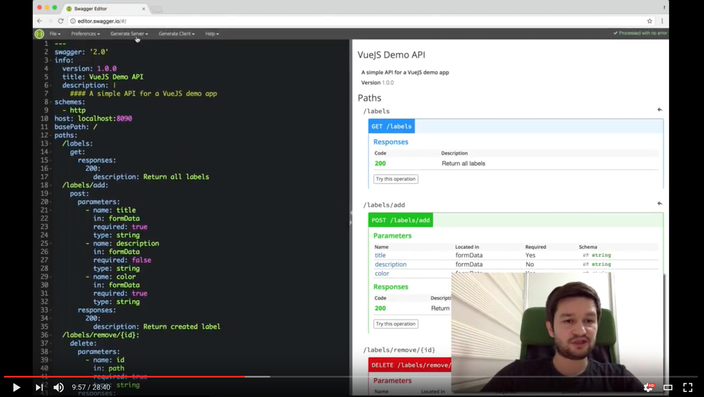Screen dimensions: 704x397
Task: Bookmark page with the star icon
Action: (x=650, y=21)
